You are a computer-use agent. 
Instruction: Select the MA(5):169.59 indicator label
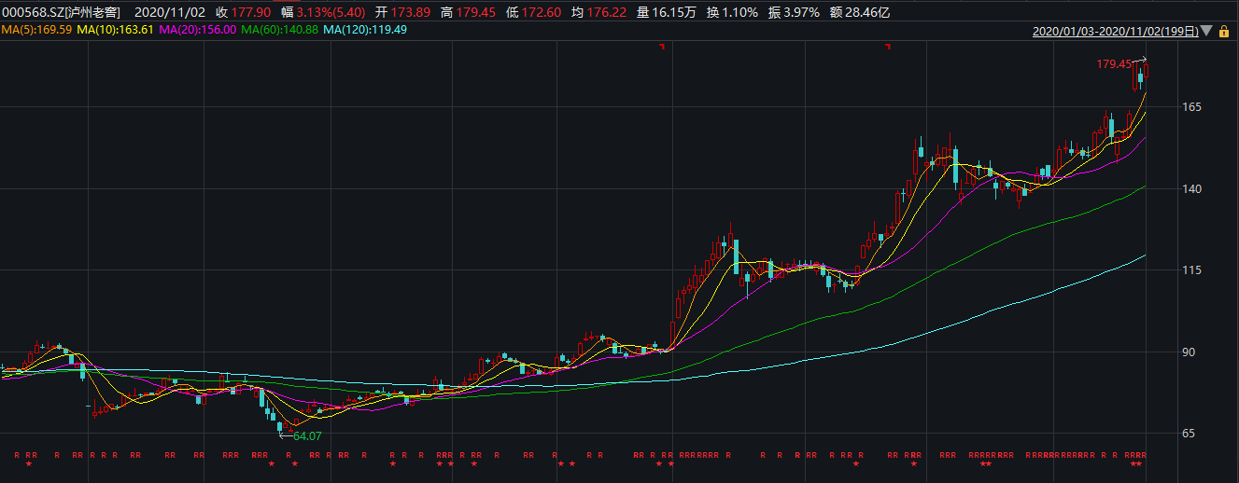36,30
